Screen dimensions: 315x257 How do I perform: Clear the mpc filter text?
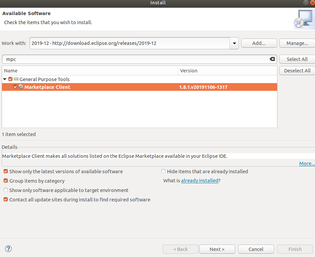[x=272, y=59]
